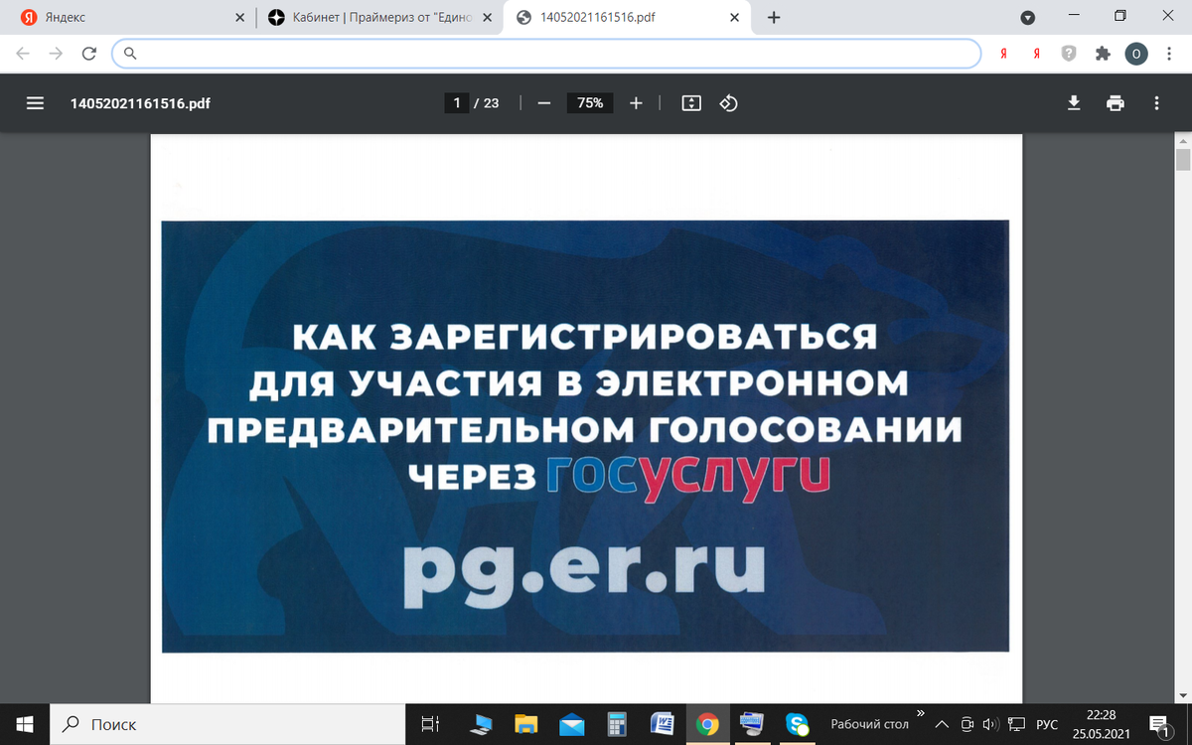This screenshot has height=745, width=1192.
Task: Open the Extensions puzzle icon
Action: pyautogui.click(x=1102, y=54)
